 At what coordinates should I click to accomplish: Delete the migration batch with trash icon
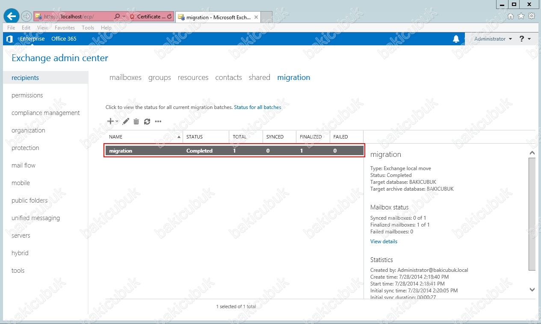pyautogui.click(x=136, y=121)
